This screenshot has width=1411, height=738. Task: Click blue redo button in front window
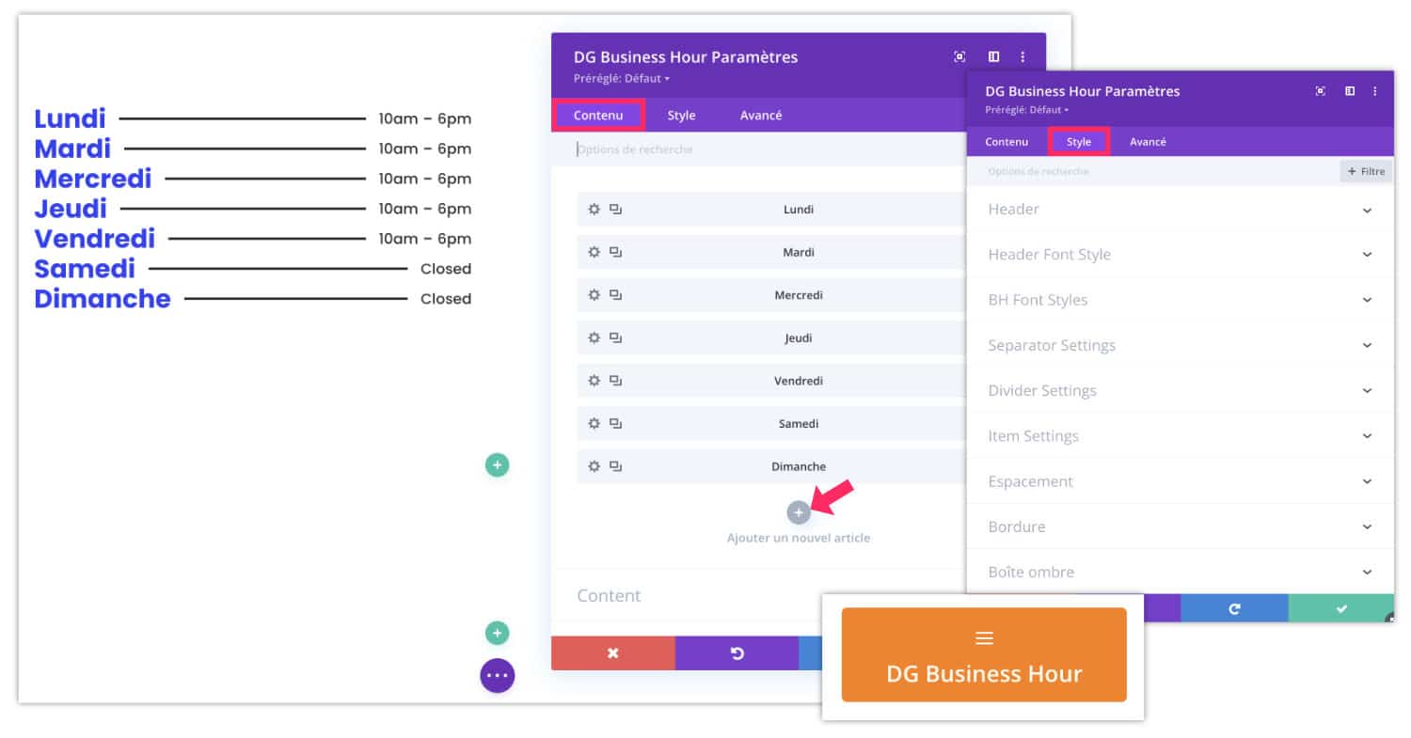click(1234, 609)
